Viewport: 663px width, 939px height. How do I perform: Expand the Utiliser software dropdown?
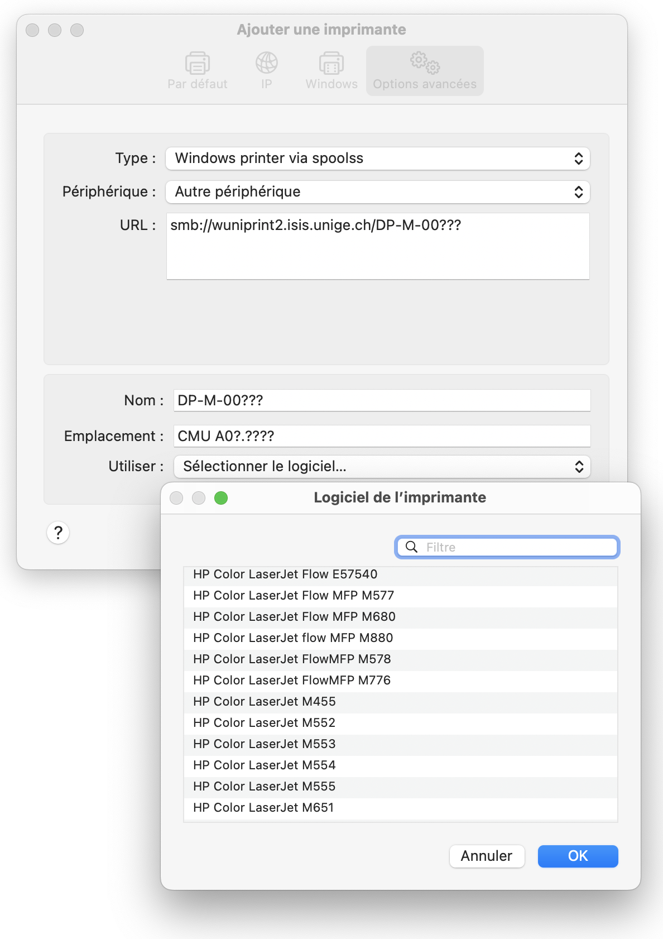click(382, 467)
